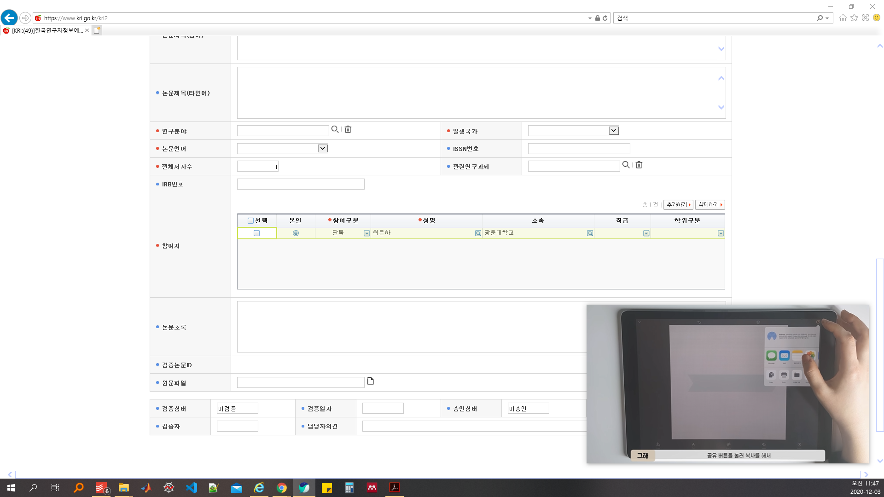Open a new browser tab
This screenshot has width=884, height=497.
pyautogui.click(x=97, y=30)
